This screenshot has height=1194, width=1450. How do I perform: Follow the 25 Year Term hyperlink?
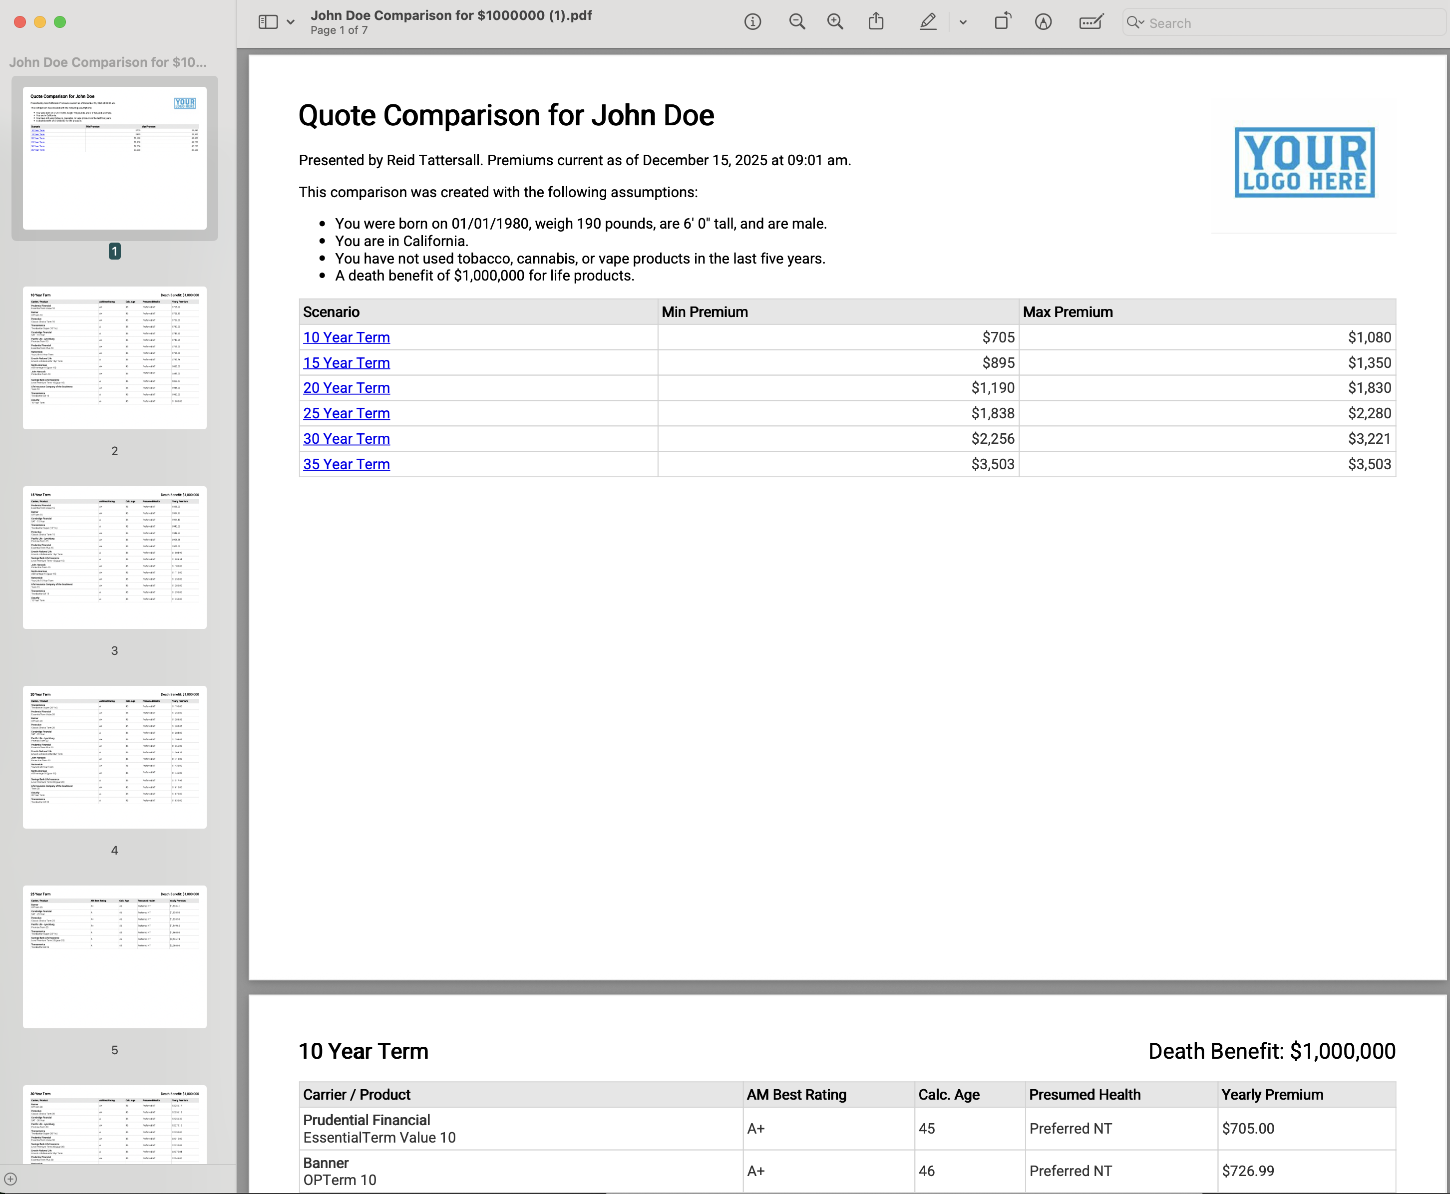point(346,413)
